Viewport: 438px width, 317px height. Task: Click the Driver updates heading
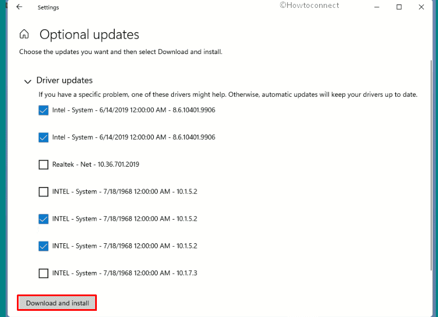coord(65,81)
